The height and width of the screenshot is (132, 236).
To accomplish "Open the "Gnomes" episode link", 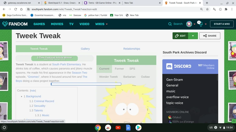I will tap(33, 77).
